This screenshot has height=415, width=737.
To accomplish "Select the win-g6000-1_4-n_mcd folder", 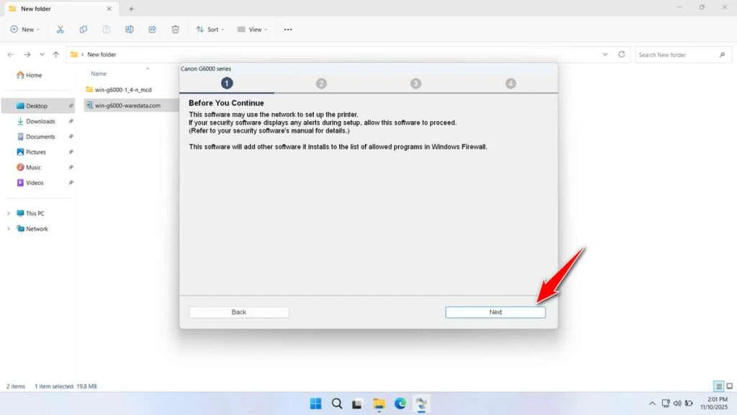I will (122, 90).
